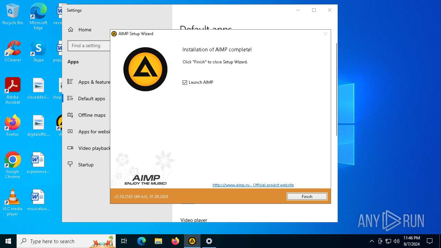Select the CCleaner desktop icon
The height and width of the screenshot is (248, 441).
13,51
